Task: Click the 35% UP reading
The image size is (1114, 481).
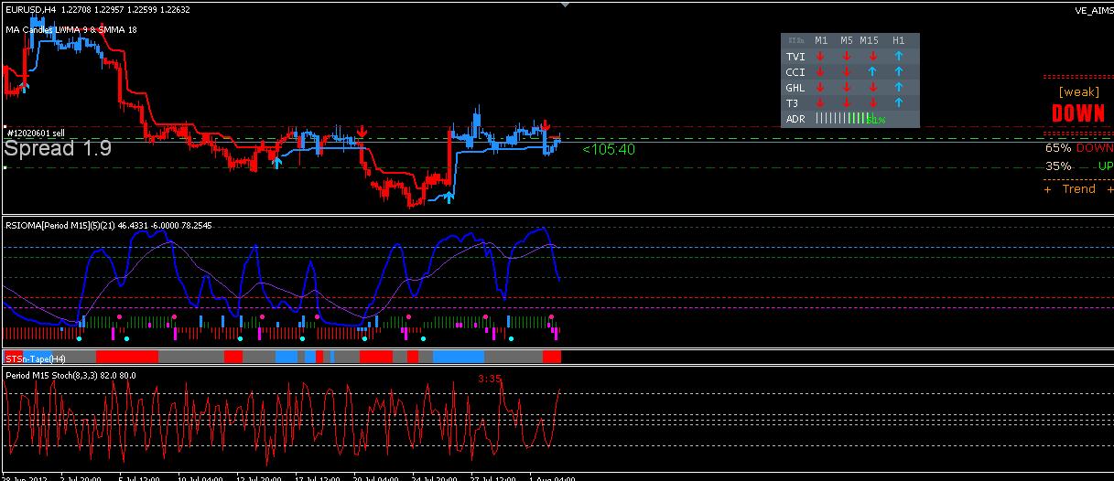Action: pos(1079,166)
